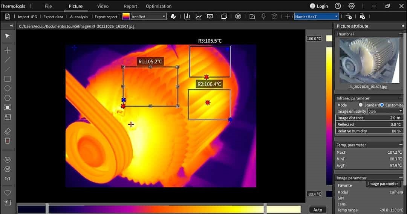Select the arrow pointer tool
Screen dimensions: 407x214
(7, 36)
